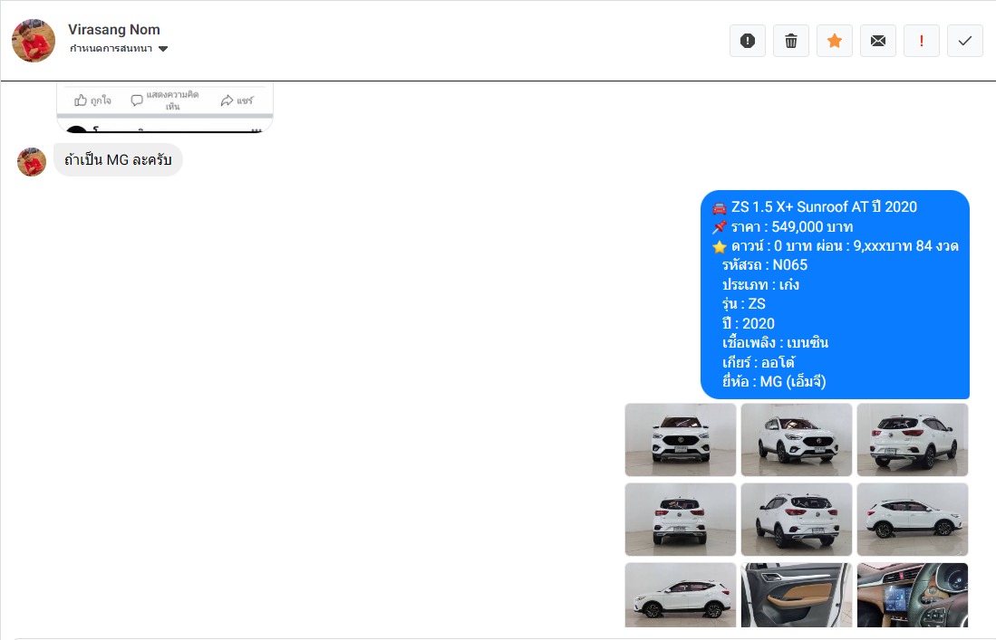Click the spam report exclamation circle icon

point(748,42)
